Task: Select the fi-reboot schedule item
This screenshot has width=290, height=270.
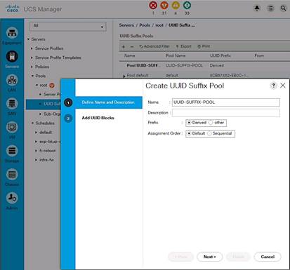Action: click(48, 151)
